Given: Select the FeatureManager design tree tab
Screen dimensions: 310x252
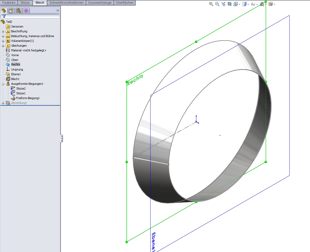Looking at the screenshot, I should 4,11.
